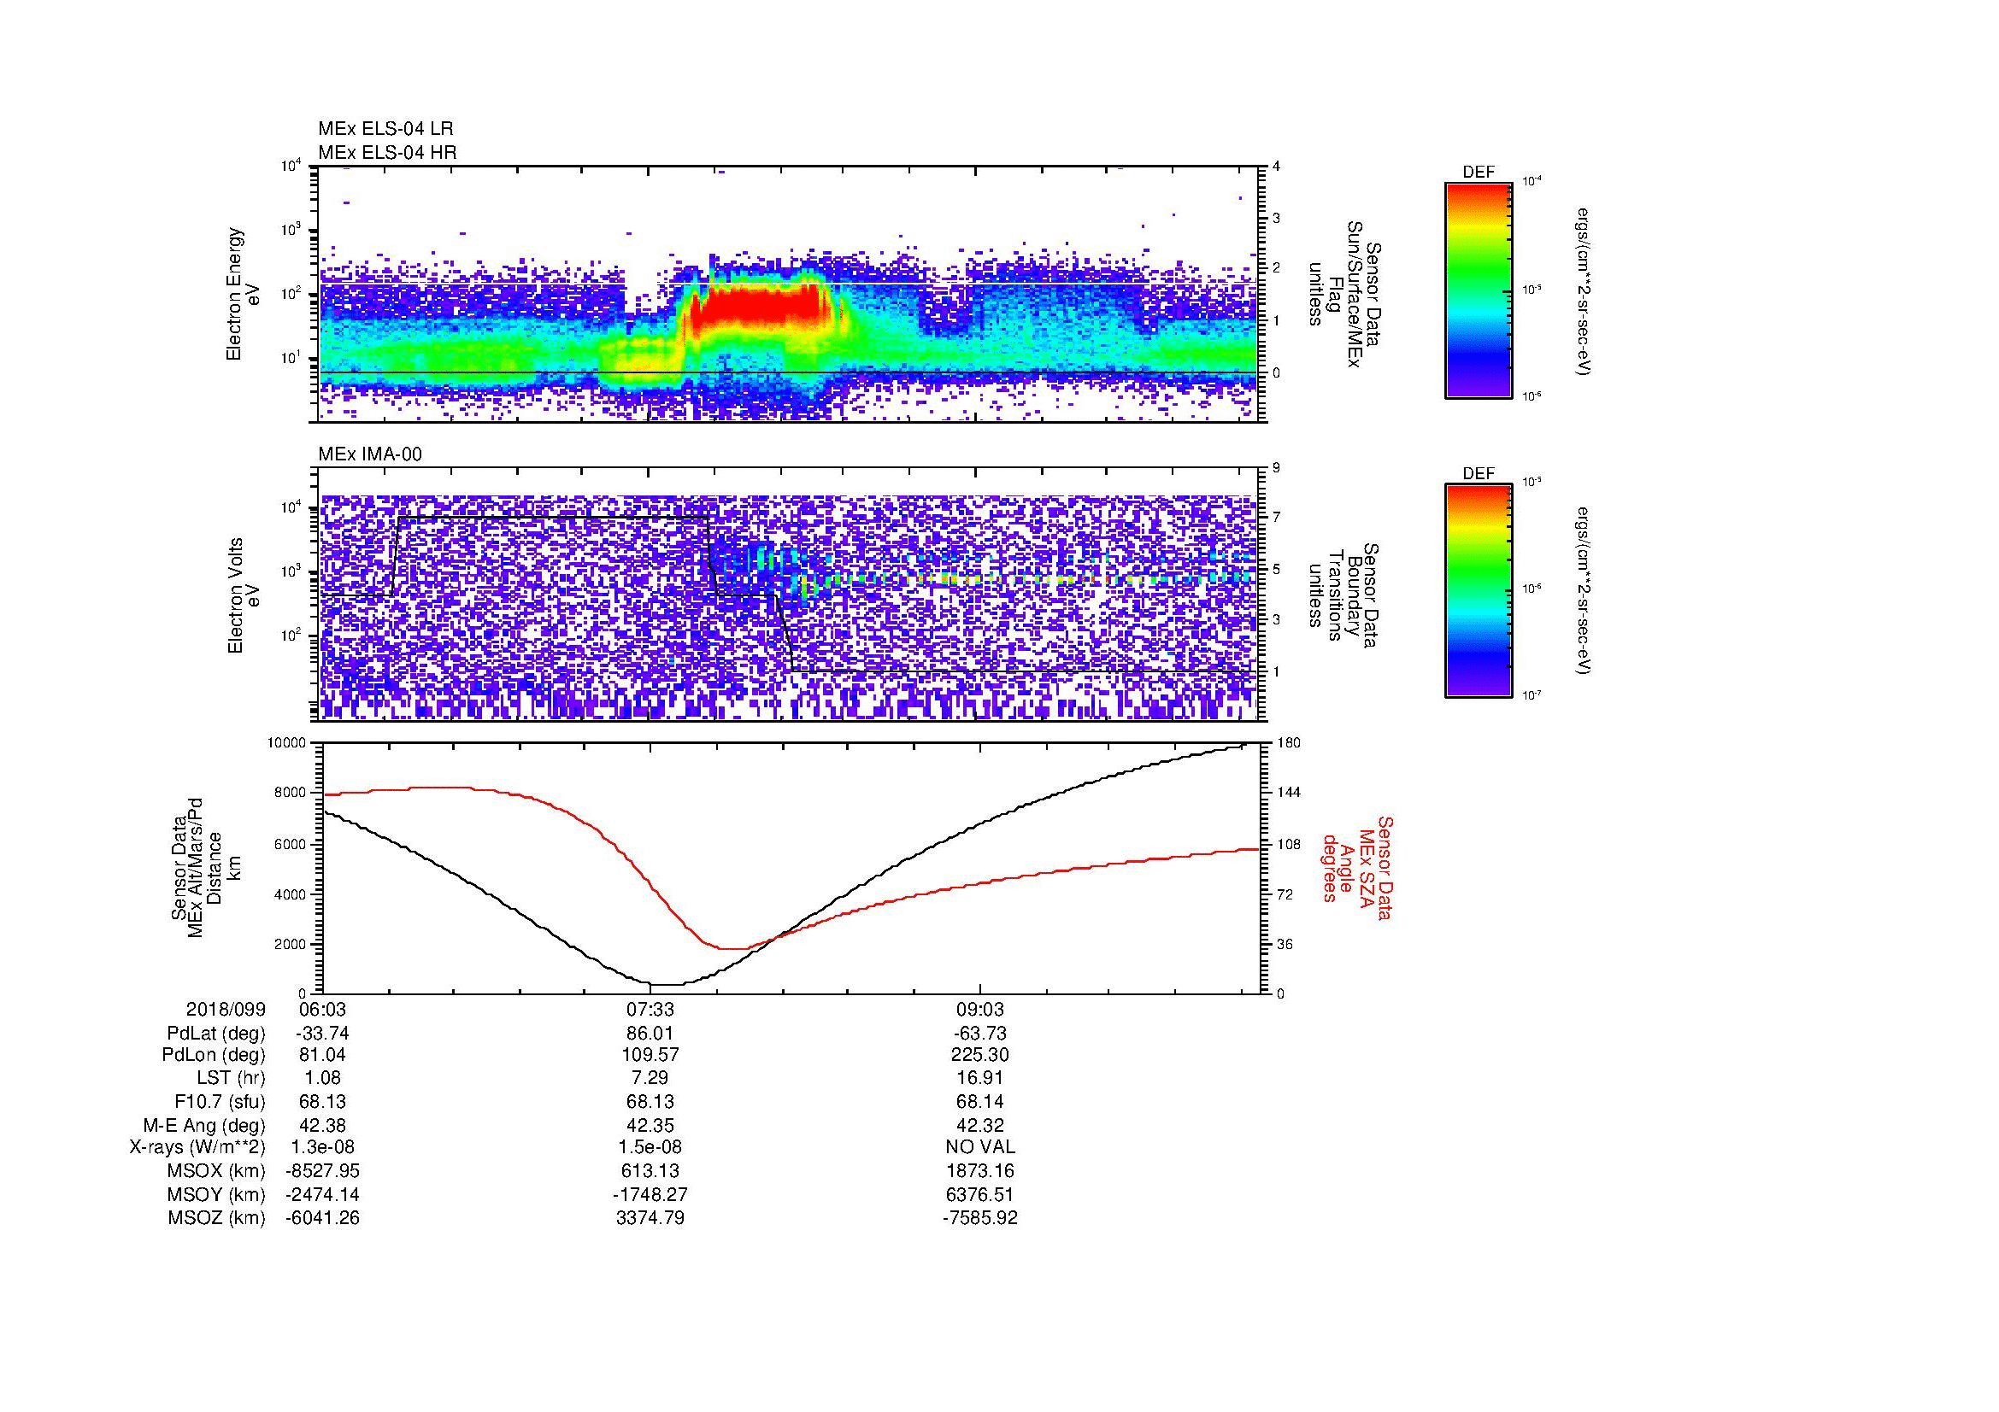Click the top colorbar units label 'ergs/(cm**2-sr-sec-eV)'
The height and width of the screenshot is (1412, 1999).
tap(1585, 291)
